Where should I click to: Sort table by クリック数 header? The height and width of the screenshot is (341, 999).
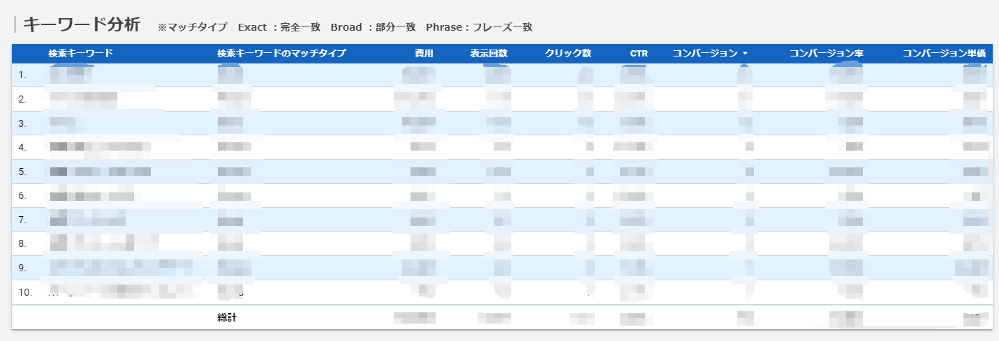coord(568,53)
